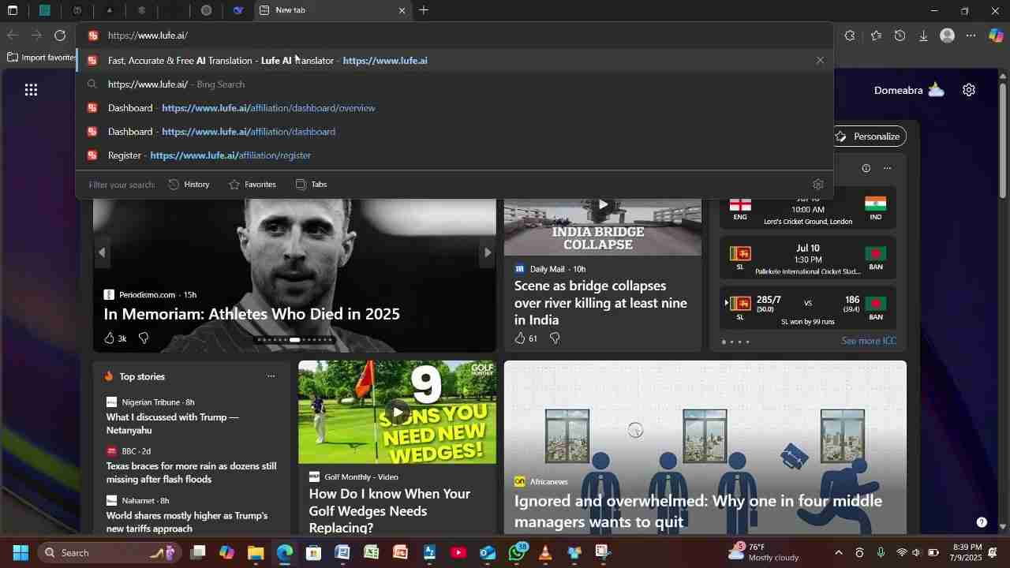This screenshot has width=1010, height=568.
Task: Open Settings and more ellipsis menu
Action: 971,35
